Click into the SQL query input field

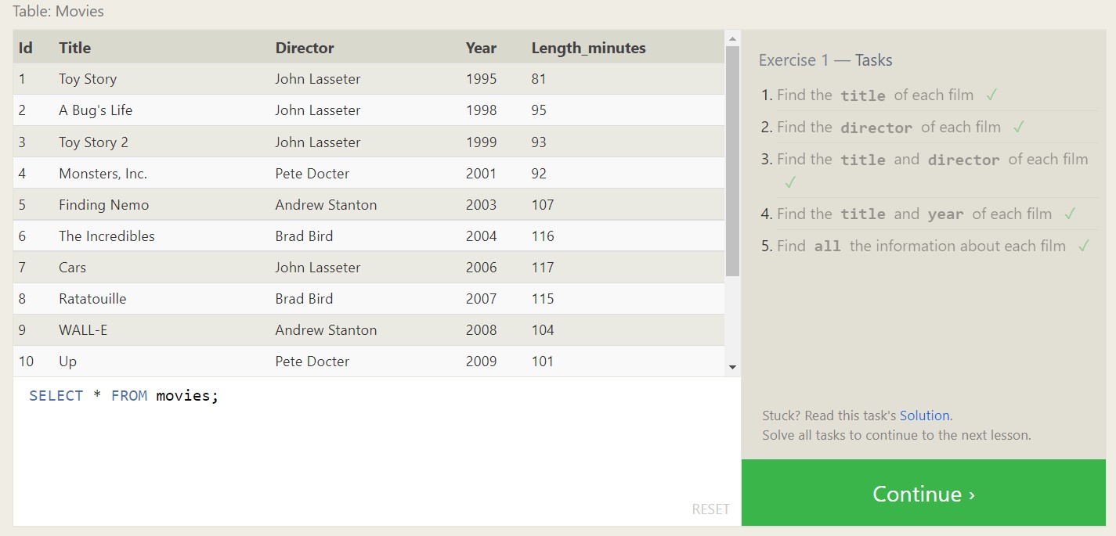pos(377,451)
